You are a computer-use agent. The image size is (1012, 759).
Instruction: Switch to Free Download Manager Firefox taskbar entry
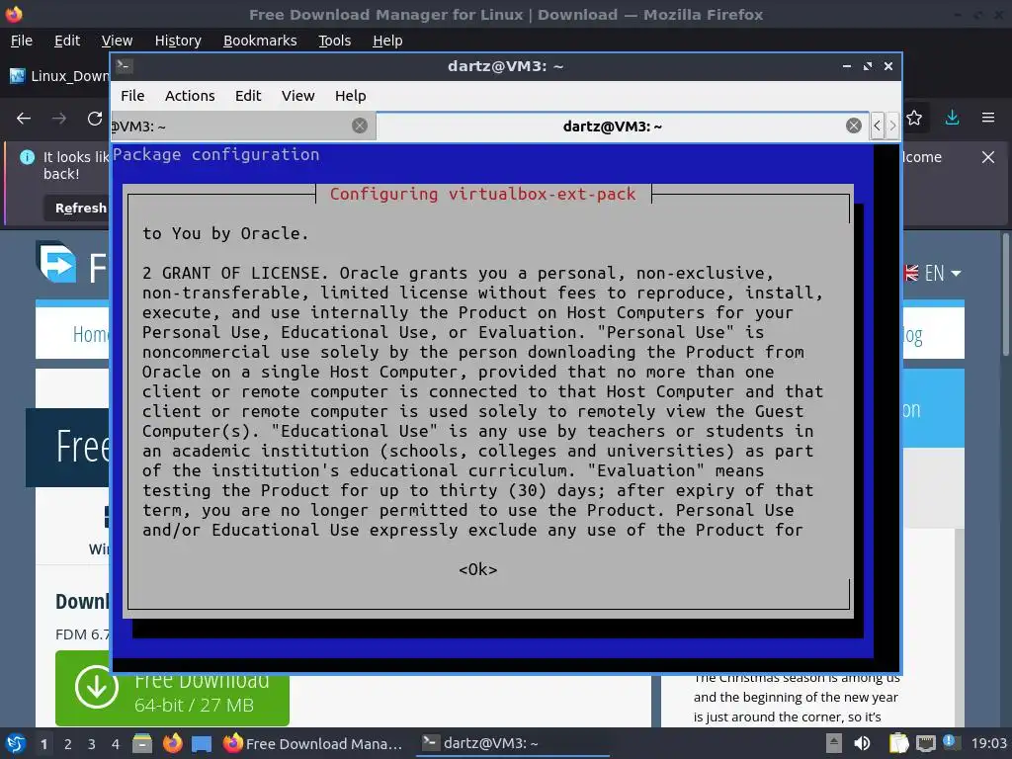pos(312,743)
